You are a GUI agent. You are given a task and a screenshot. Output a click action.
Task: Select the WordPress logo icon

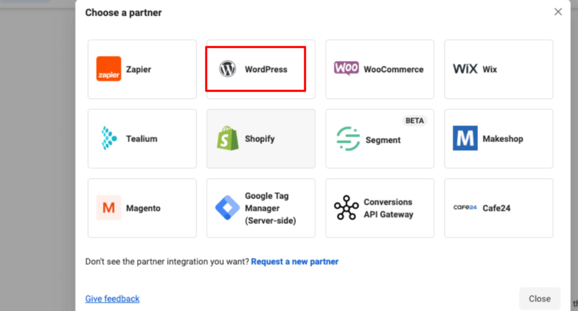click(x=227, y=69)
